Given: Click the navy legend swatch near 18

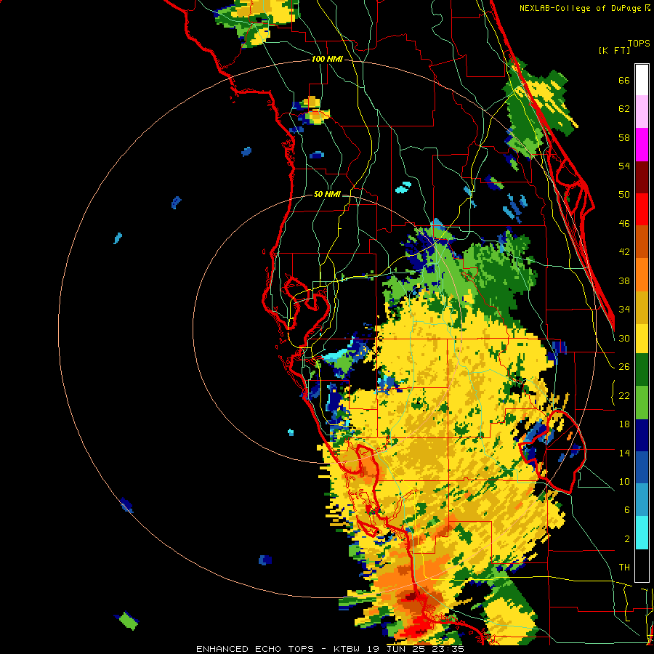Looking at the screenshot, I should [642, 435].
